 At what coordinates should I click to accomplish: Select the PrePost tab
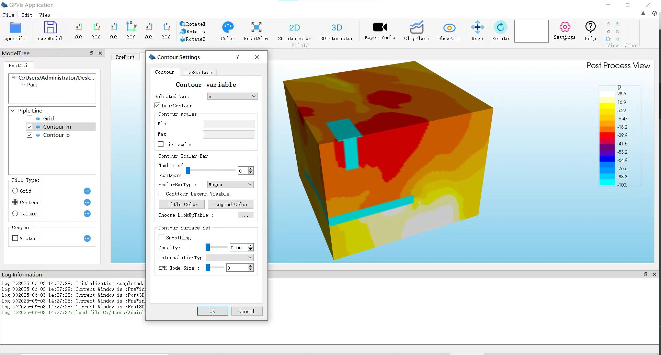[125, 57]
